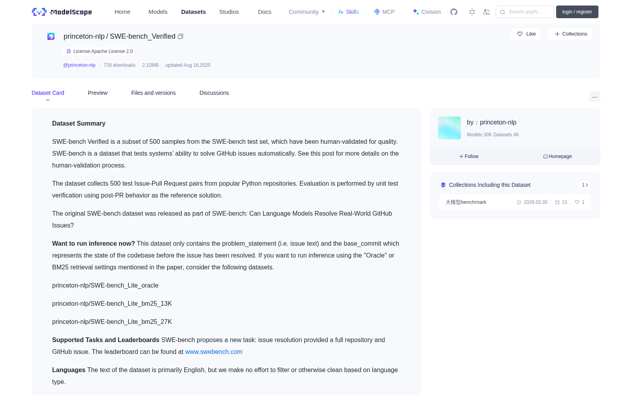632x395 pixels.
Task: Follow the princeton-nlp organization
Action: pos(469,156)
